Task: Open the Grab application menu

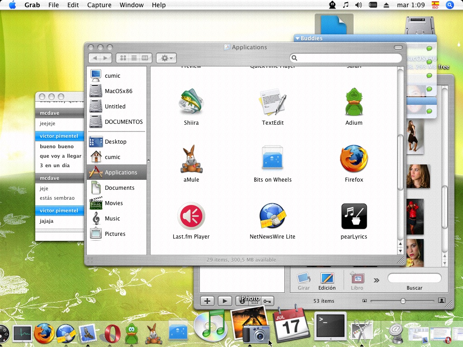Action: (32, 5)
